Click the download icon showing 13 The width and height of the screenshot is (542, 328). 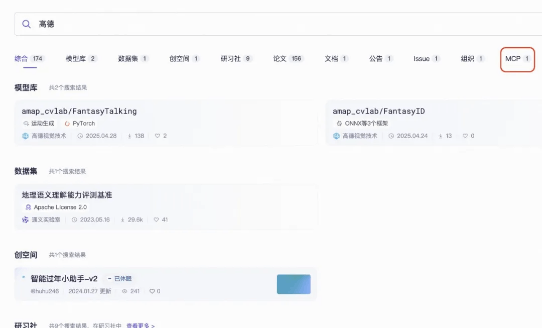pyautogui.click(x=441, y=136)
